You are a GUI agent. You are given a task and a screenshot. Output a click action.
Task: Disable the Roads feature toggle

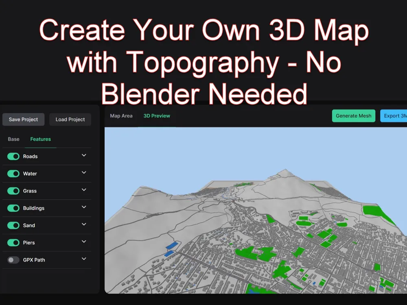13,156
